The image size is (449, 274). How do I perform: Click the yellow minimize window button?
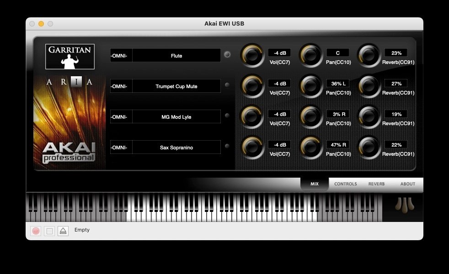tap(41, 24)
